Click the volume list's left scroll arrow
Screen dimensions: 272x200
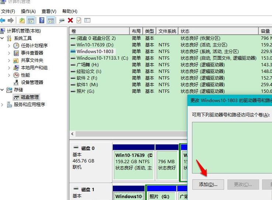coord(72,133)
